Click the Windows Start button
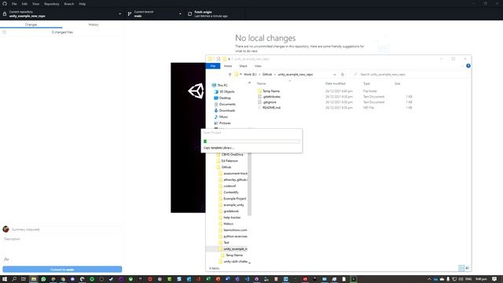This screenshot has width=503, height=283. click(x=5, y=279)
